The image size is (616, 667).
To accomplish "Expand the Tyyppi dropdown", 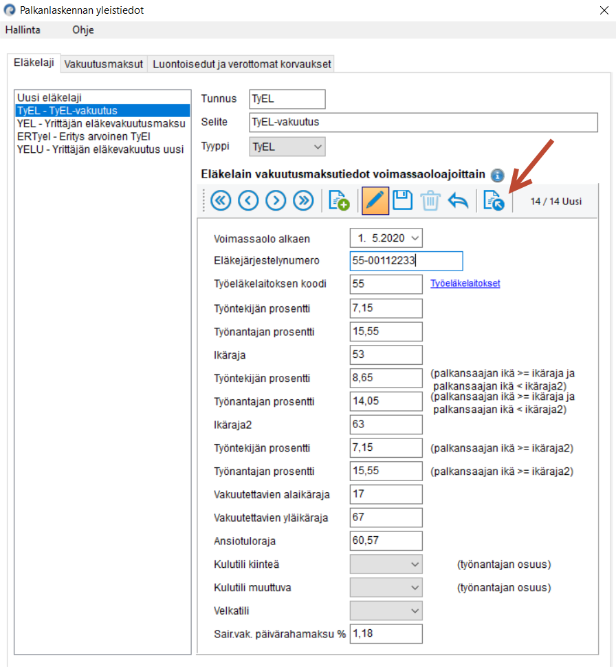I will coord(287,147).
